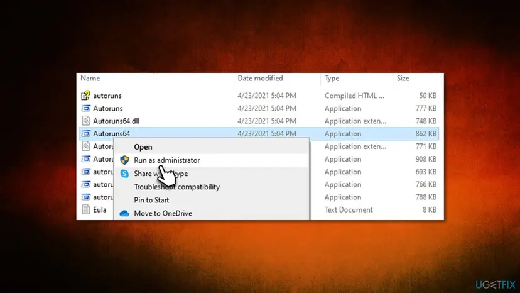
Task: Click the Autoruns 777 KB application icon
Action: pos(85,108)
